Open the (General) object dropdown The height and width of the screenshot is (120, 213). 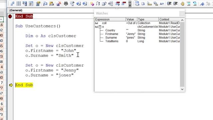(x=51, y=10)
